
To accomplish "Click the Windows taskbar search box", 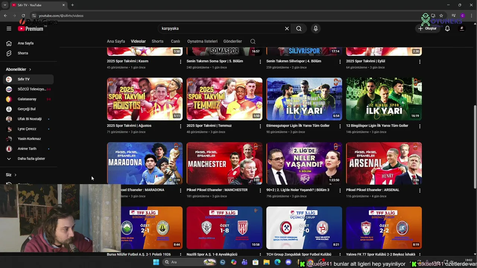I will point(190,262).
